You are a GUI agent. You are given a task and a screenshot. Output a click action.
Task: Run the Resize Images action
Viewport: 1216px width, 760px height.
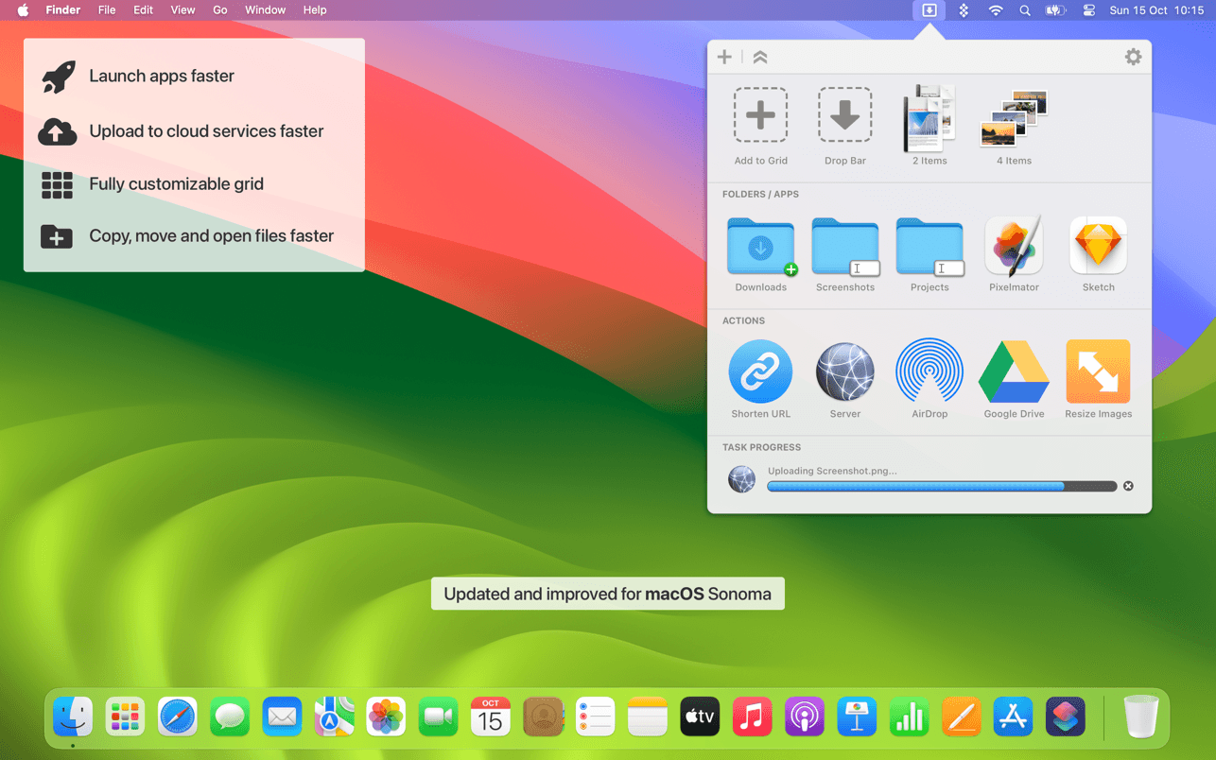1097,371
